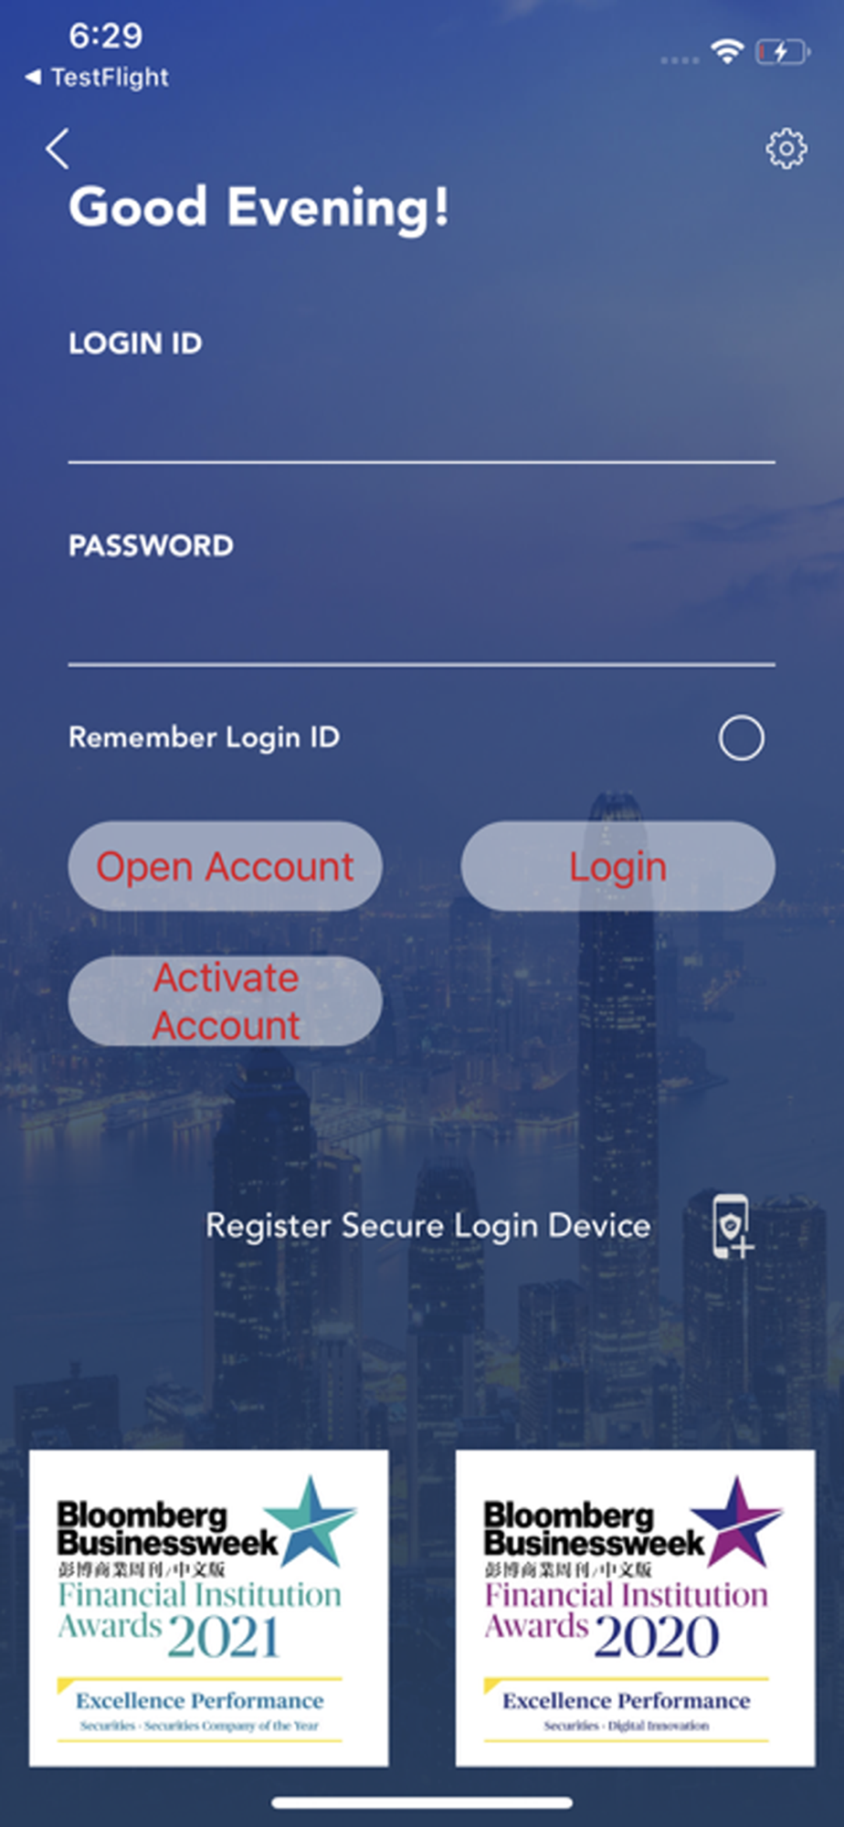Tap the back arrow icon
The width and height of the screenshot is (844, 1827).
pos(58,149)
